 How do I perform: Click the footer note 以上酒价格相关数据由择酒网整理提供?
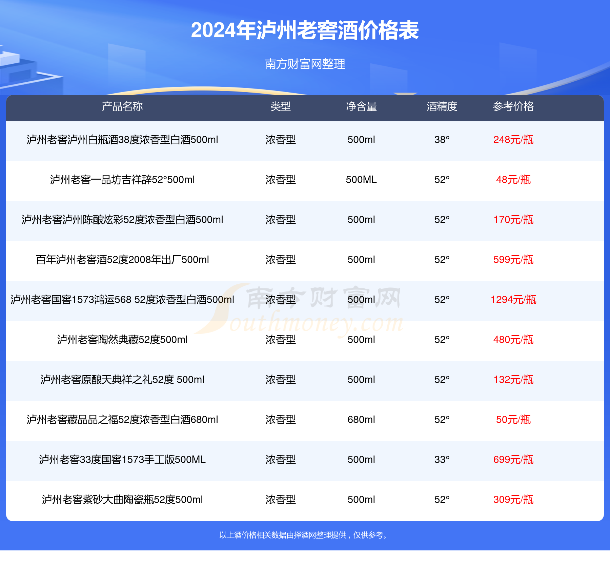282,535
